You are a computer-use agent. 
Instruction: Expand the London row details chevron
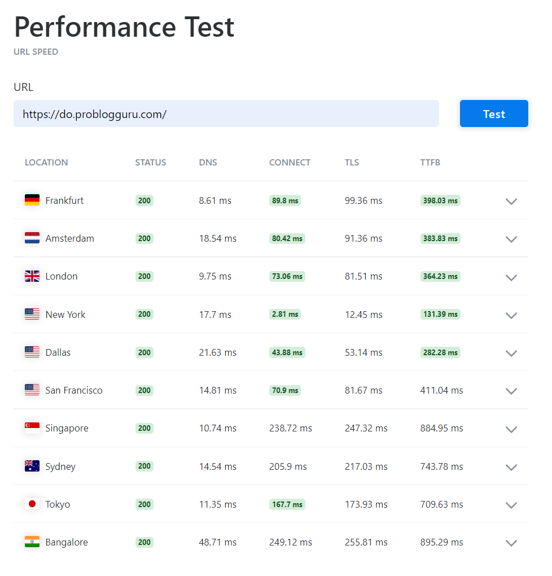(511, 277)
